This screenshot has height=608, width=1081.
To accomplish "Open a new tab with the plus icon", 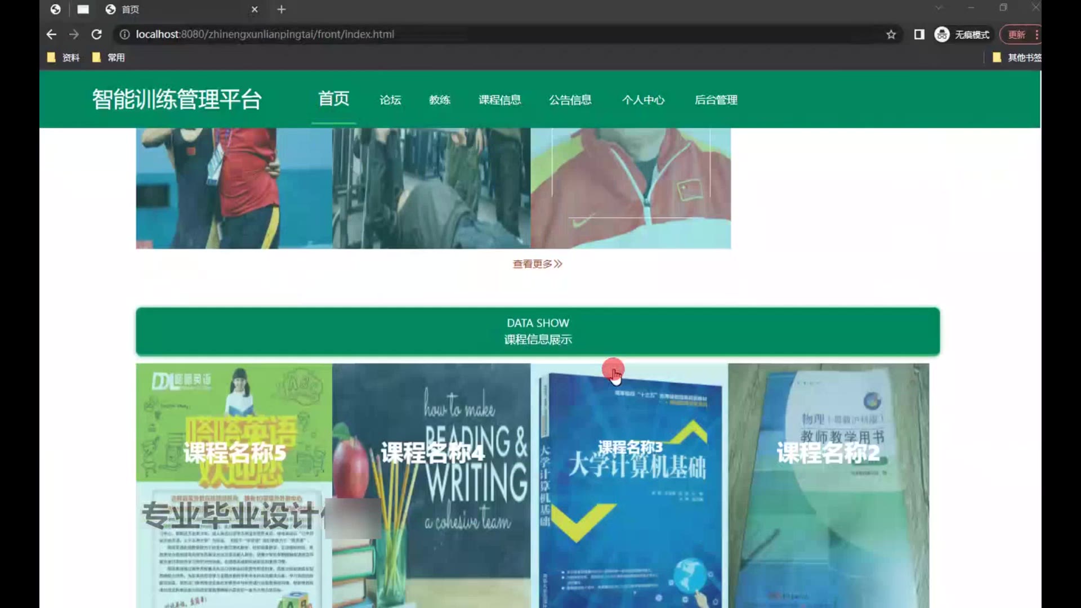I will [x=282, y=10].
